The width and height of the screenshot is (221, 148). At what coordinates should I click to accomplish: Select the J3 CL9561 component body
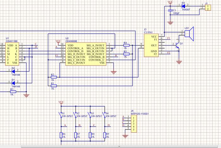[x=151, y=45]
